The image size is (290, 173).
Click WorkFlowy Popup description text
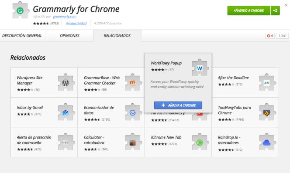(177, 84)
